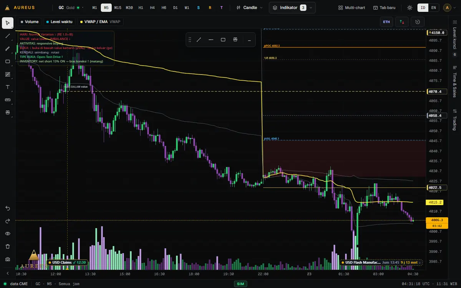461x288 pixels.
Task: Switch to D1 timeframe
Action: coord(176,8)
